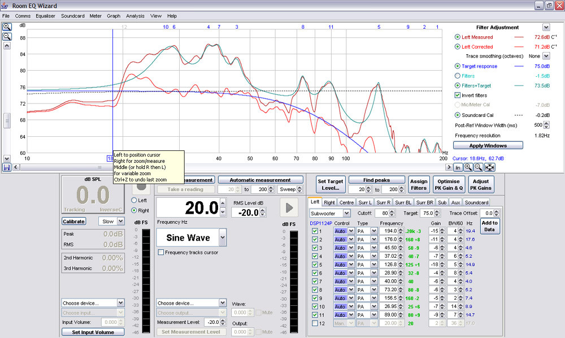
Task: Open Trace smoothing octaves dropdown
Action: [x=546, y=56]
